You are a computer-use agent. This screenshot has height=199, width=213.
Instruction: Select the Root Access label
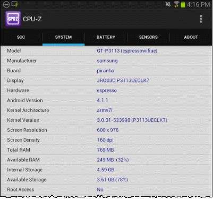coord(21,189)
